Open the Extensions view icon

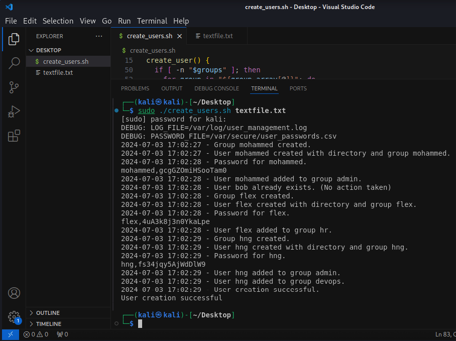click(14, 136)
